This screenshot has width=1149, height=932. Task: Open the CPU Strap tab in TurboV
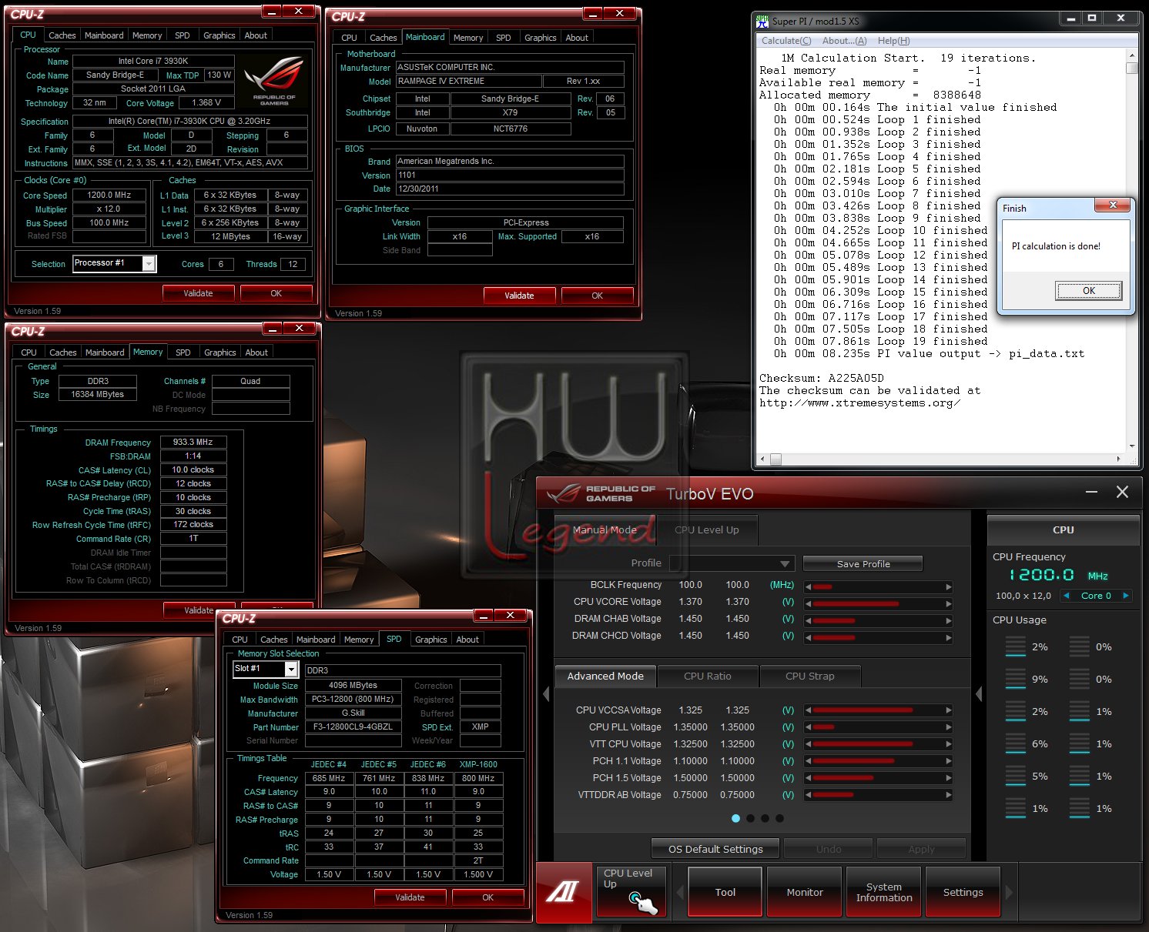810,676
